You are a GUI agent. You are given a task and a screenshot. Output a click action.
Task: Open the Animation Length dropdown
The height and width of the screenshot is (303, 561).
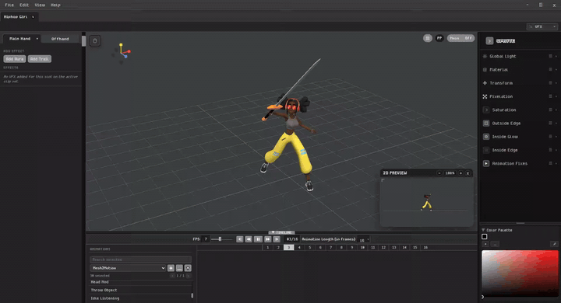pos(364,240)
